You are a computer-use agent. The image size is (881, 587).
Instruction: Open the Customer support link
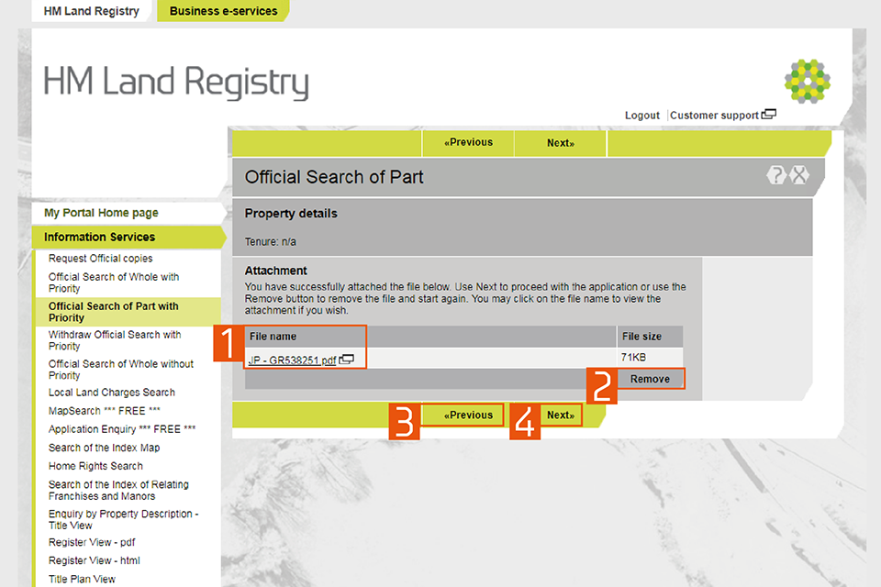pyautogui.click(x=714, y=116)
